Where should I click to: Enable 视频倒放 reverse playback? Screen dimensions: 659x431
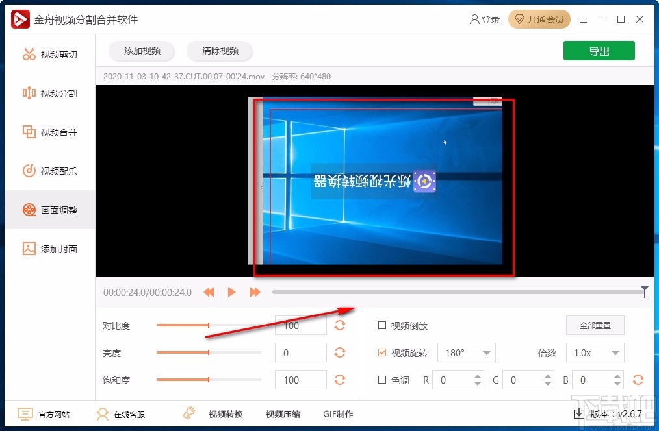point(381,325)
